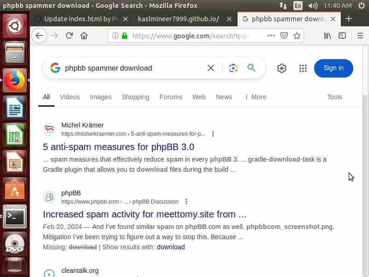The height and width of the screenshot is (277, 369).
Task: Open the Google apps grid
Action: pos(303,68)
